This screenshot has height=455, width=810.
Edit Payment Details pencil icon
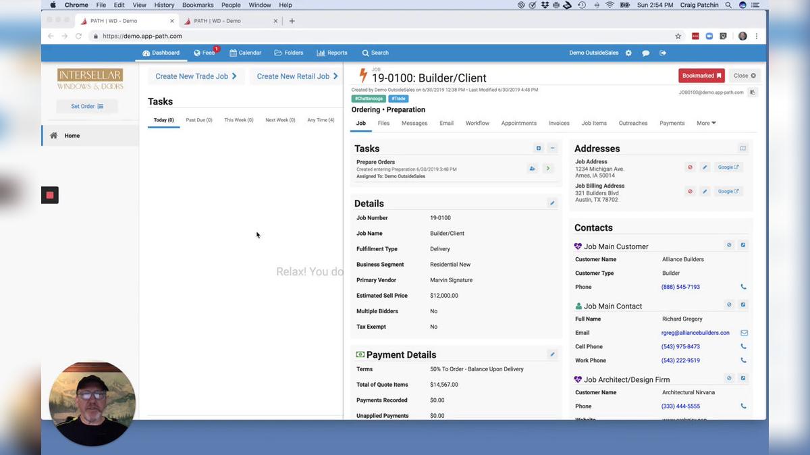[552, 354]
